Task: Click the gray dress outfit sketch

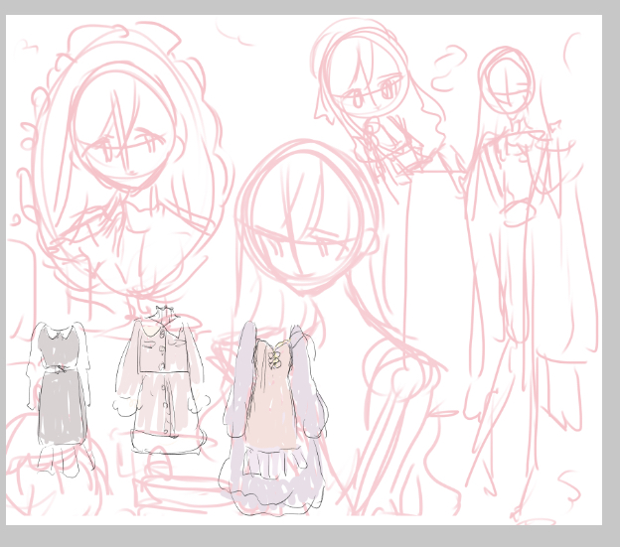Action: [59, 397]
